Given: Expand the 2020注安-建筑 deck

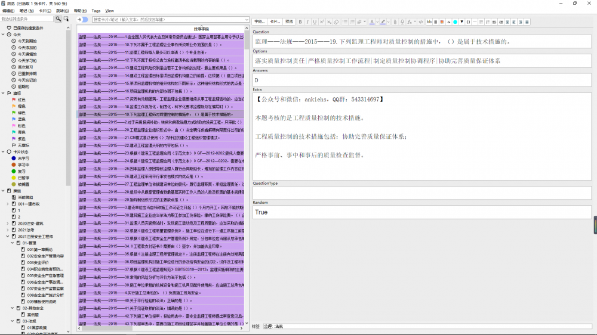Looking at the screenshot, I should [x=8, y=224].
